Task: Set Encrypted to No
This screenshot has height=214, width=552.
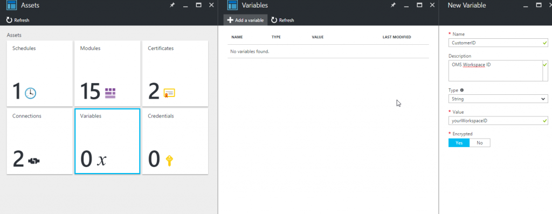Action: tap(479, 142)
